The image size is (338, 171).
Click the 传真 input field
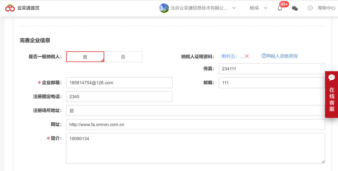[272, 69]
